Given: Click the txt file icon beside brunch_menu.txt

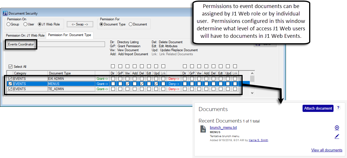Looking at the screenshot, I should click(x=203, y=129).
